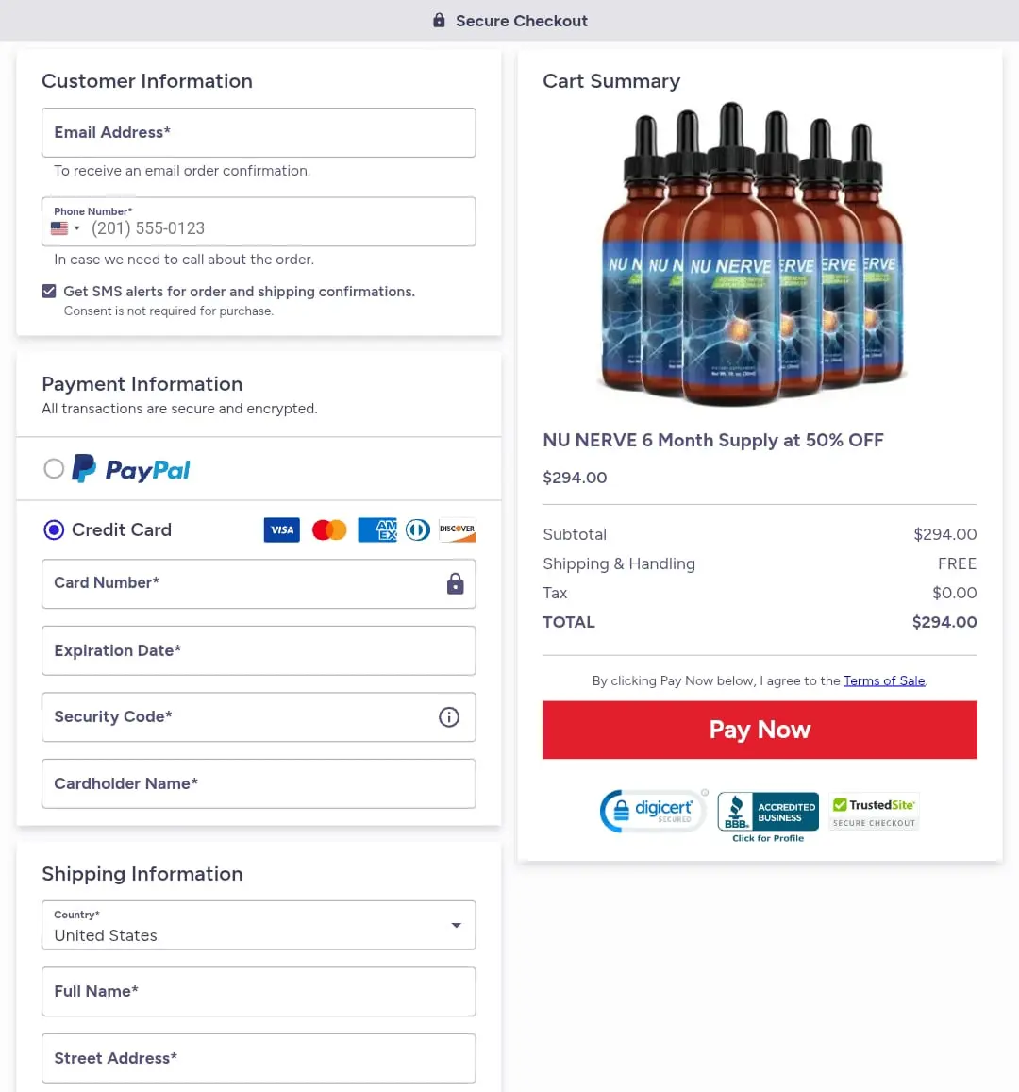This screenshot has height=1092, width=1019.
Task: Uncheck the SMS alerts checkbox
Action: [49, 292]
